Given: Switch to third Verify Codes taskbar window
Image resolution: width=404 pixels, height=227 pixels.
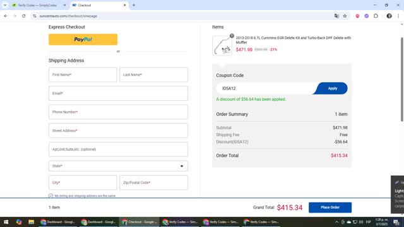Looking at the screenshot, I should [x=261, y=222].
